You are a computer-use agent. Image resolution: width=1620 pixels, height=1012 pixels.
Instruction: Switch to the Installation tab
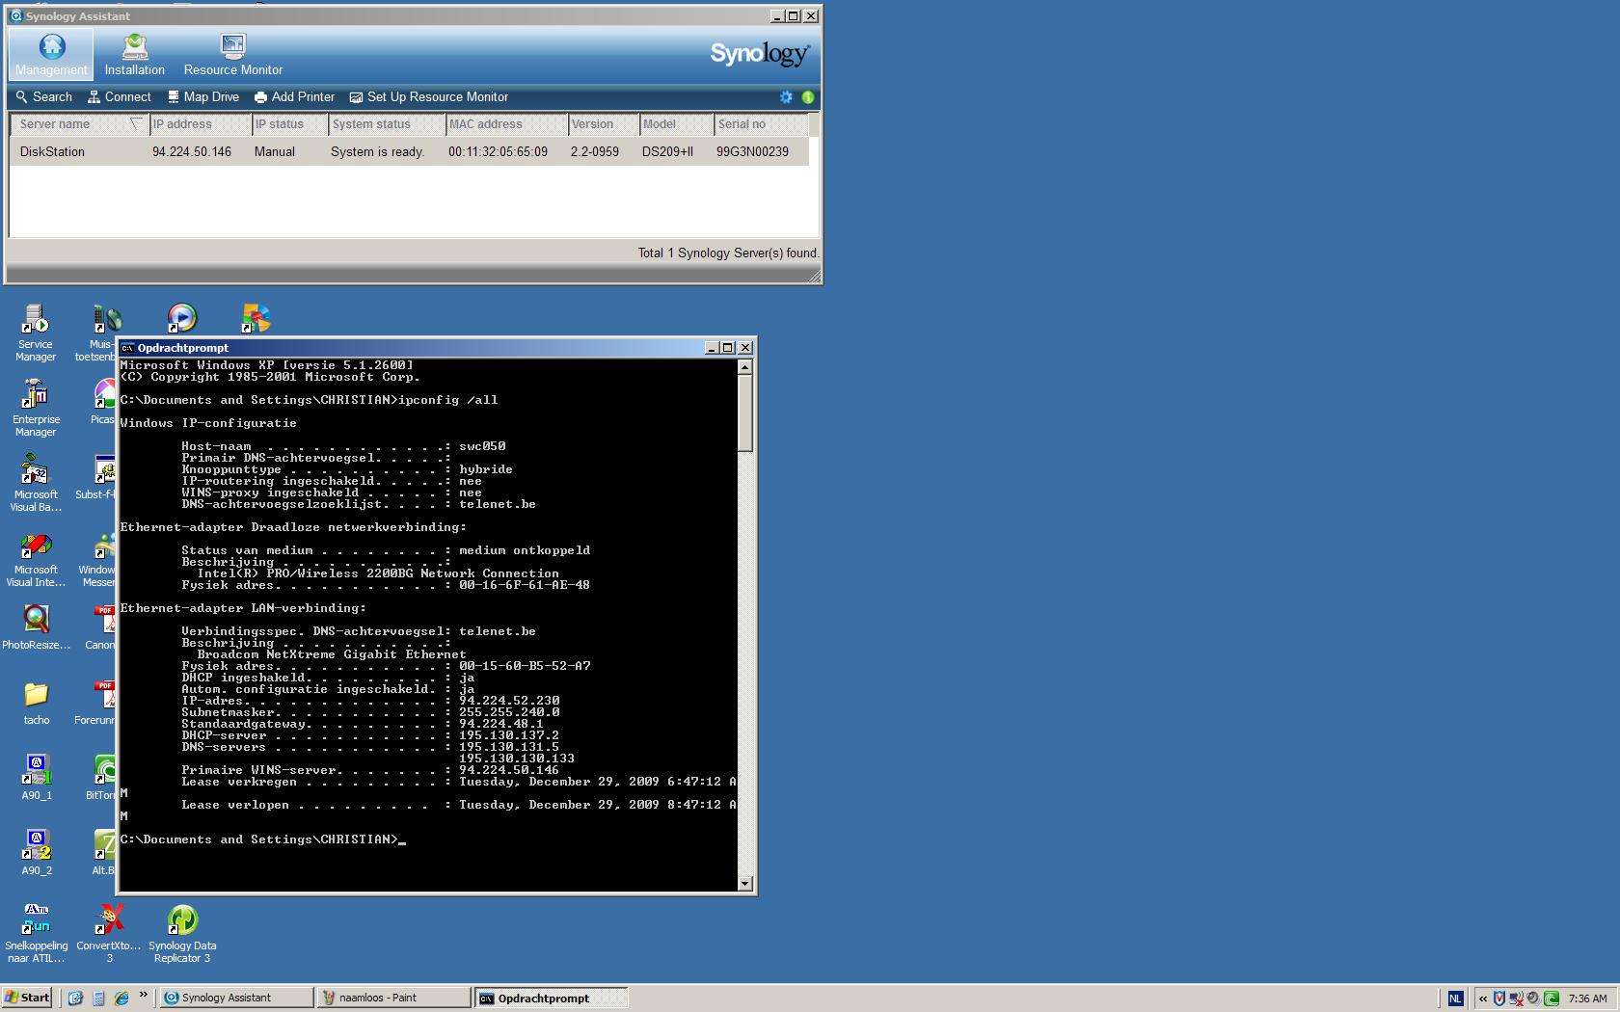[x=135, y=54]
